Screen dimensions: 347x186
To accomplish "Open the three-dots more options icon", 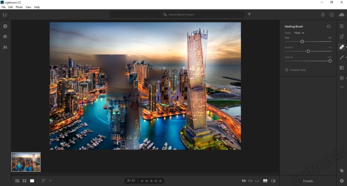I will coord(342,87).
